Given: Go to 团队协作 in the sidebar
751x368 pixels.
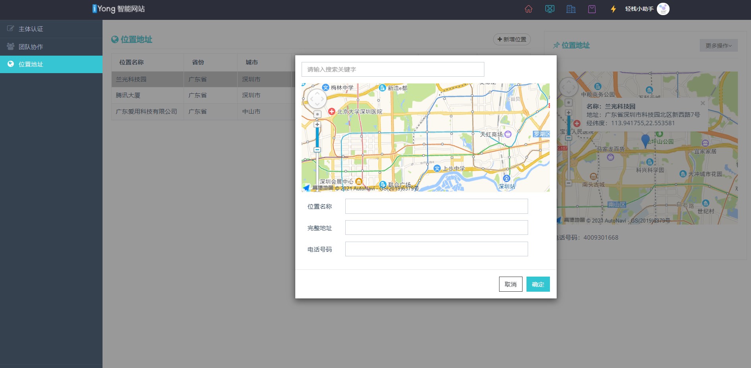Looking at the screenshot, I should click(x=51, y=47).
